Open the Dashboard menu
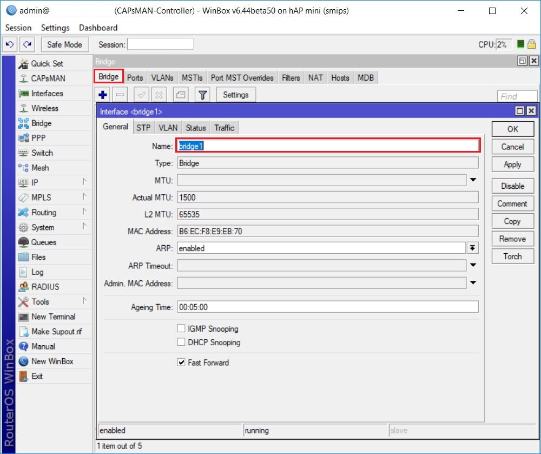 (x=98, y=28)
